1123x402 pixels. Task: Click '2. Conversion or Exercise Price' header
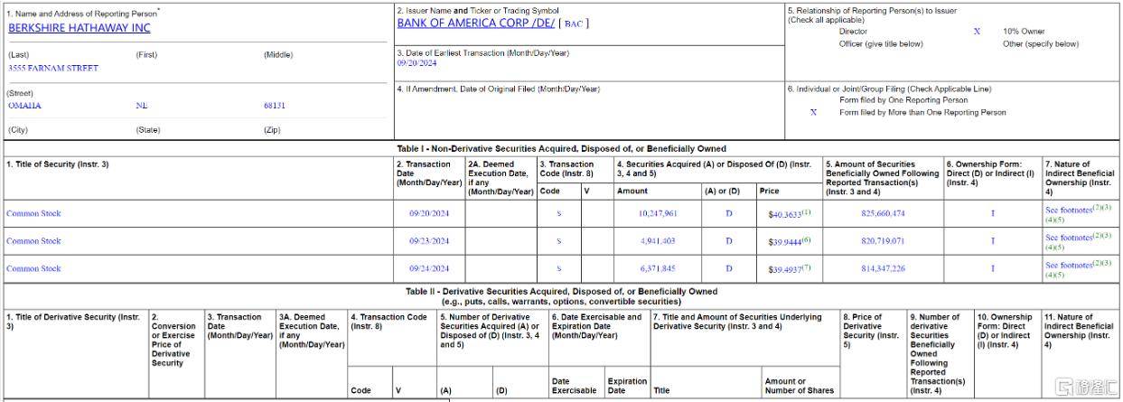tap(171, 340)
